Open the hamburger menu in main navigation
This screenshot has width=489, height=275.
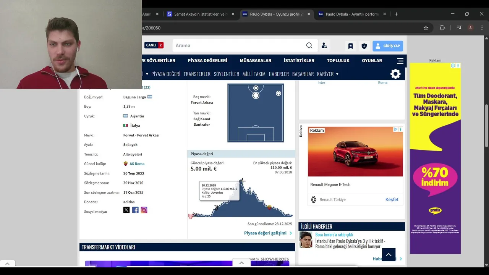400,61
